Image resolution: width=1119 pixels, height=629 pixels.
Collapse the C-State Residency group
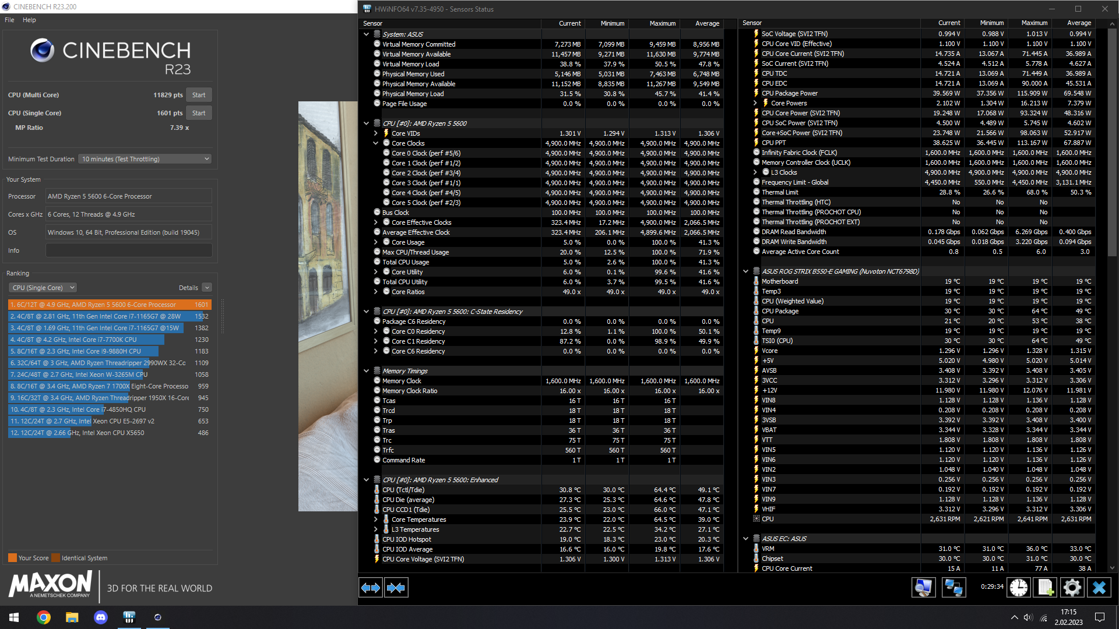point(367,312)
